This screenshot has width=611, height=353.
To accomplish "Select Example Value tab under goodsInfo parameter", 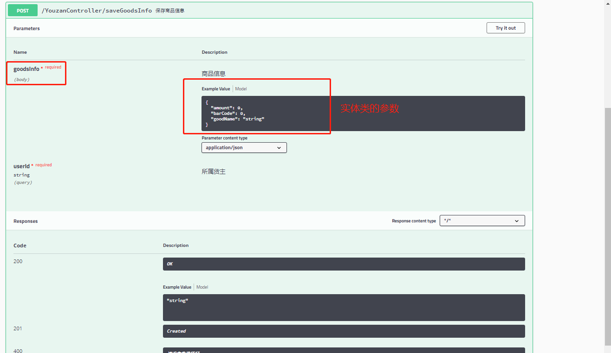I will point(216,88).
